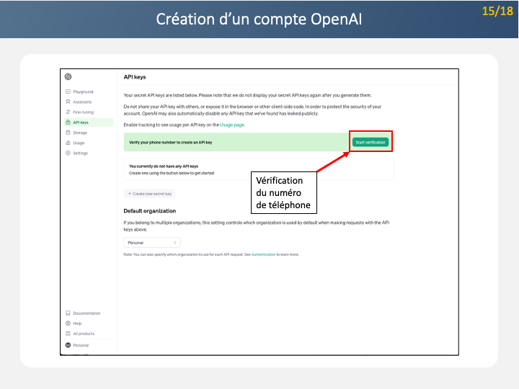Open Settings via the gear icon
Image resolution: width=519 pixels, height=389 pixels.
pos(68,153)
